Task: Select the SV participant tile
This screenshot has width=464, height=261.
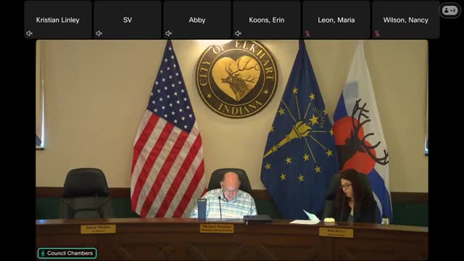Action: pos(128,20)
